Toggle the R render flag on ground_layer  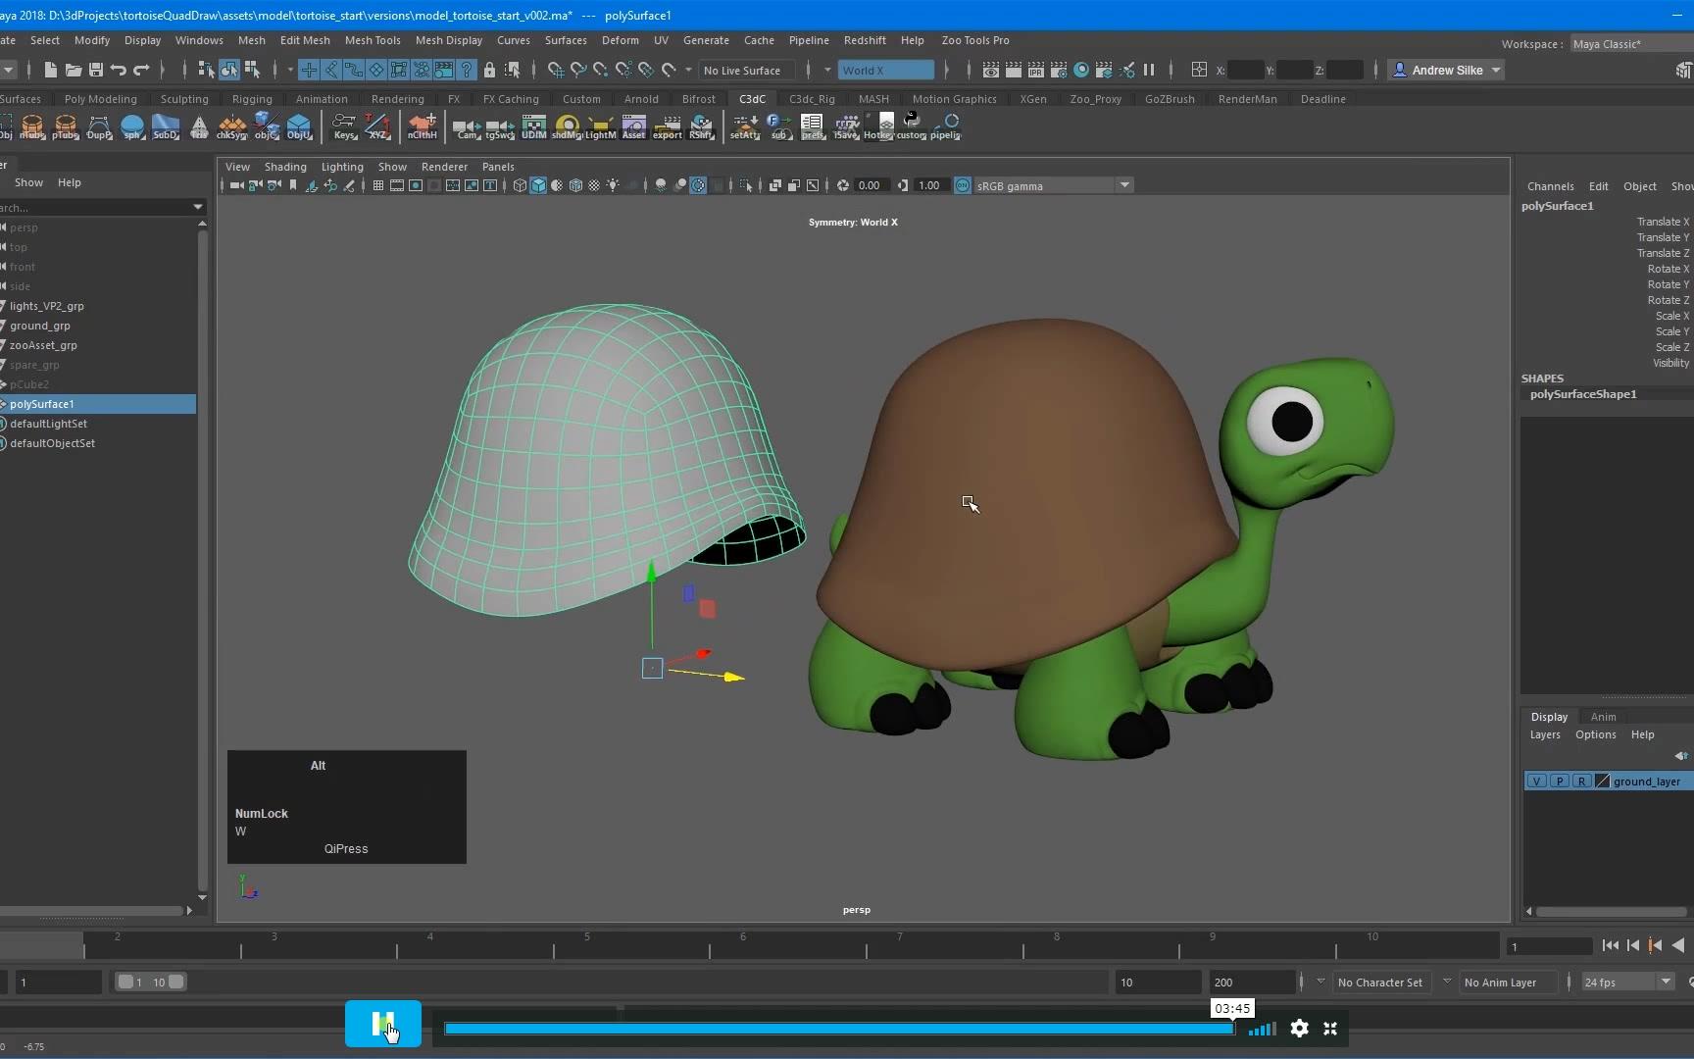coord(1581,782)
